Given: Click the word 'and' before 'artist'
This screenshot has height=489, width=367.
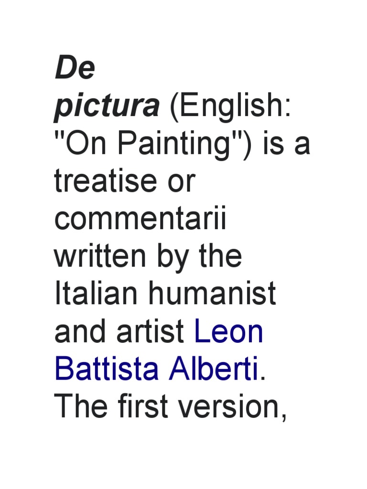Looking at the screenshot, I should point(81,332).
